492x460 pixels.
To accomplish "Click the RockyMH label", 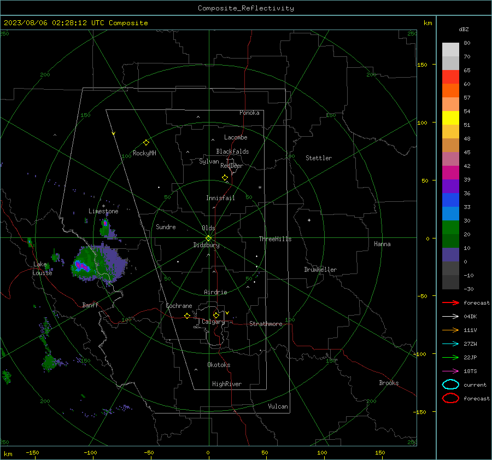I will click(144, 153).
